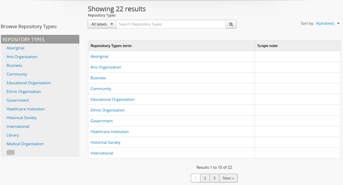
Task: Select Community in the sidebar list
Action: 17,74
